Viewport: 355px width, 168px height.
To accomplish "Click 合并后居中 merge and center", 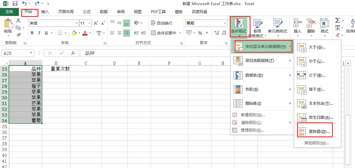I will 164,33.
